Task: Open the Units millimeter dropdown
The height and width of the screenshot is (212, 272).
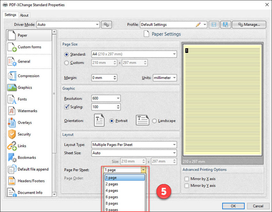Action: [164, 77]
